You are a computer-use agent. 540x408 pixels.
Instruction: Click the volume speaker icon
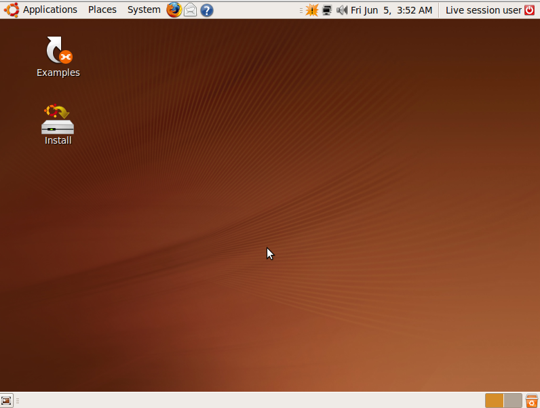(342, 10)
